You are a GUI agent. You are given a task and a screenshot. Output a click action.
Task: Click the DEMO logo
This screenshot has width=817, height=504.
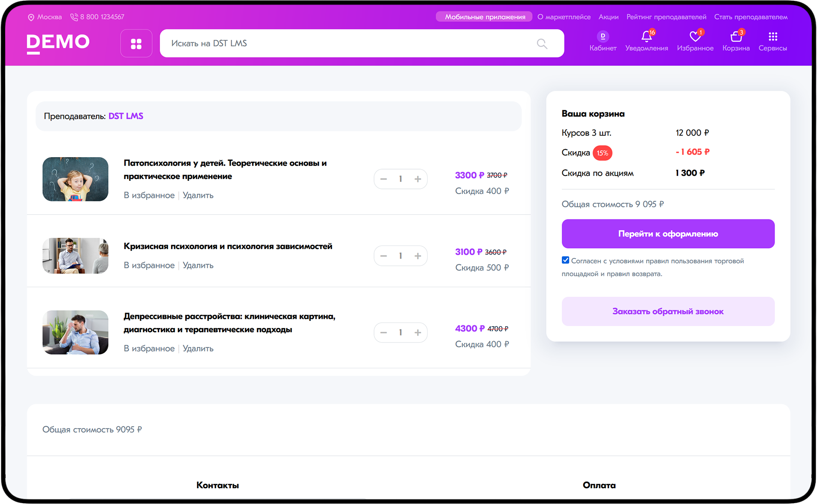pyautogui.click(x=58, y=43)
